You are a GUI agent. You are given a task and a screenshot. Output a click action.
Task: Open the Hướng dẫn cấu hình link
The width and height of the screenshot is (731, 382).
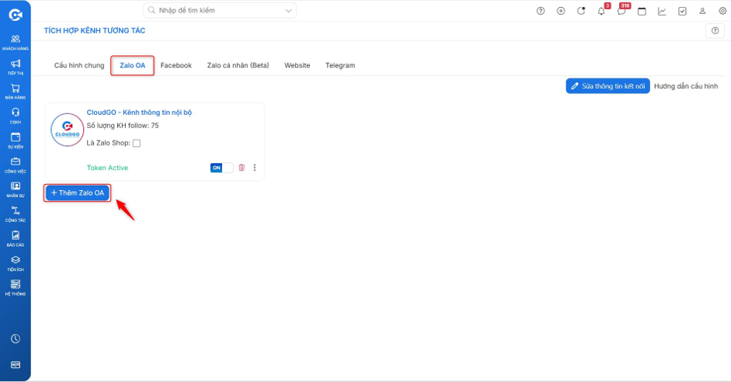686,86
